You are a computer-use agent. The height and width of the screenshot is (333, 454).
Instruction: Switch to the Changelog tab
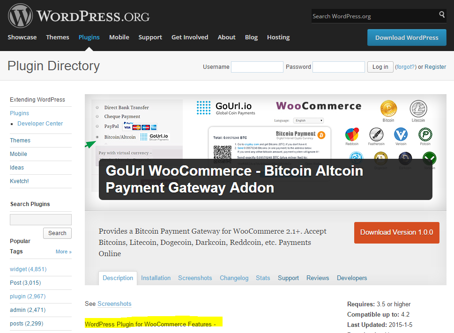pyautogui.click(x=234, y=278)
